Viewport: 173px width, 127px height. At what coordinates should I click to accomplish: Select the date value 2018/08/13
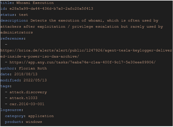tap(26, 74)
